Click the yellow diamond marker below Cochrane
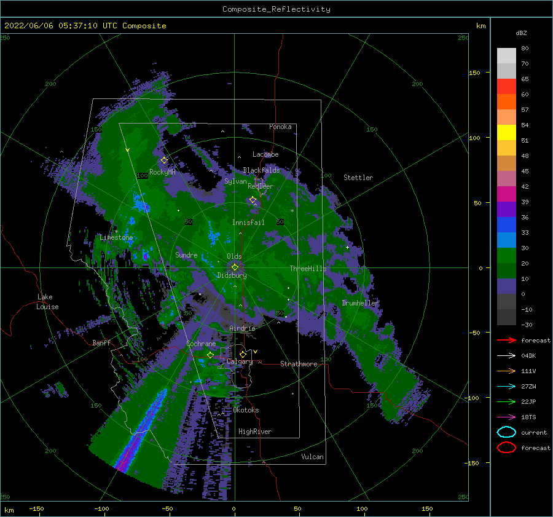Viewport: 553px width, 517px height. click(x=210, y=355)
